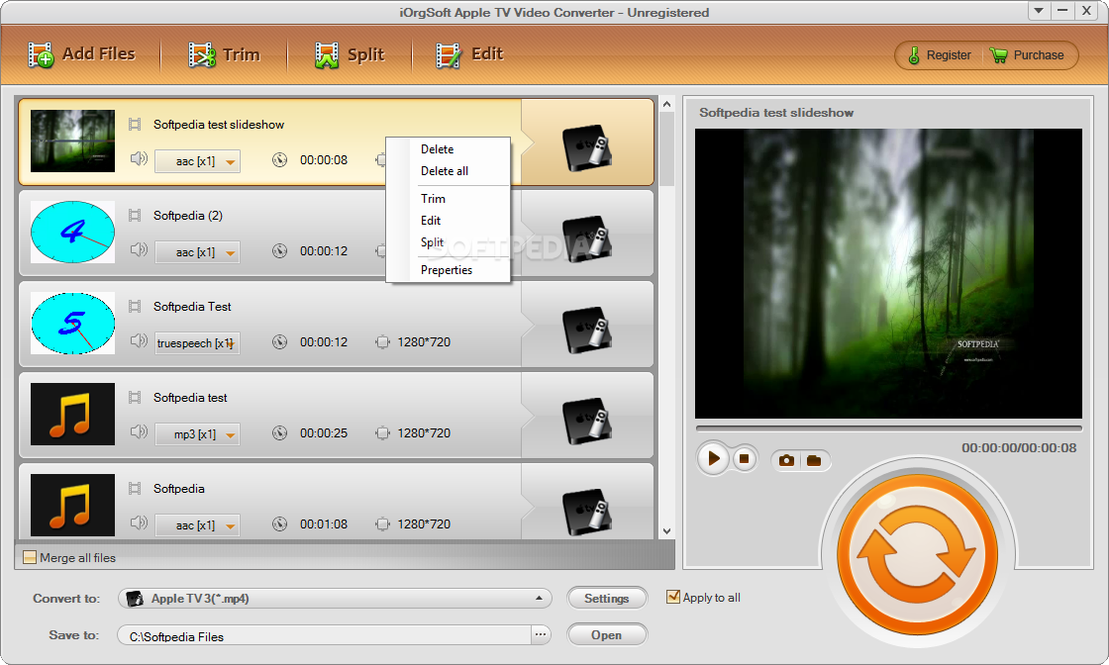Viewport: 1109px width, 665px height.
Task: Click resolution icon in the 00:00:12 truespeech row
Action: [382, 342]
